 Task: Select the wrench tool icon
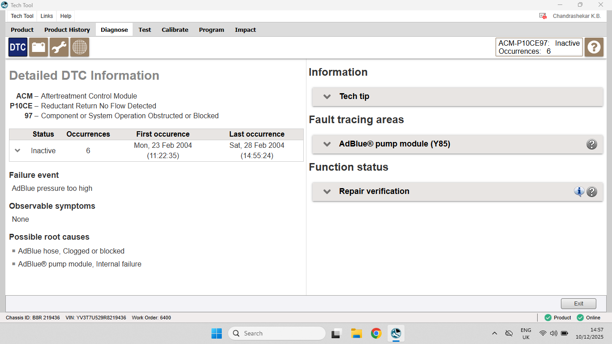59,47
